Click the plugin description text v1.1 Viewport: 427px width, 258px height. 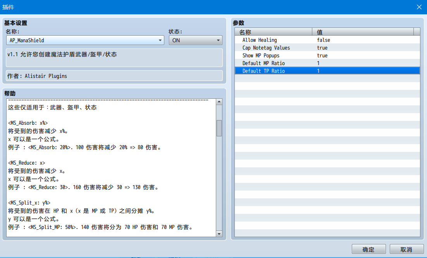(x=62, y=55)
